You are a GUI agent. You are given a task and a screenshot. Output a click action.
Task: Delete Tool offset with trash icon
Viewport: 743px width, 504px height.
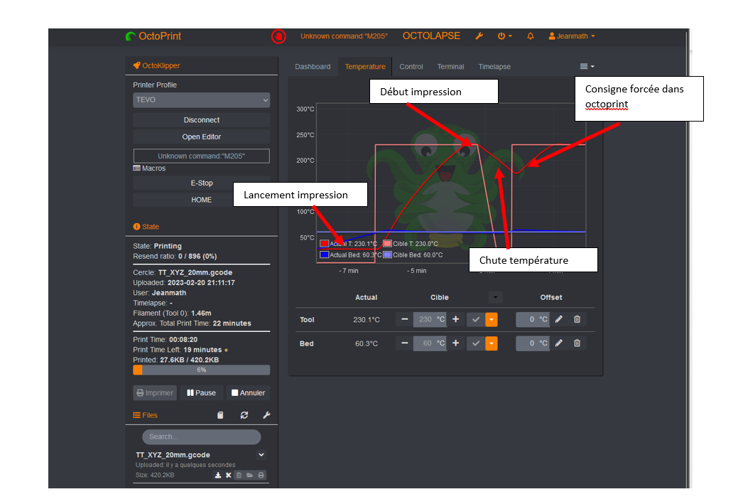click(x=577, y=320)
